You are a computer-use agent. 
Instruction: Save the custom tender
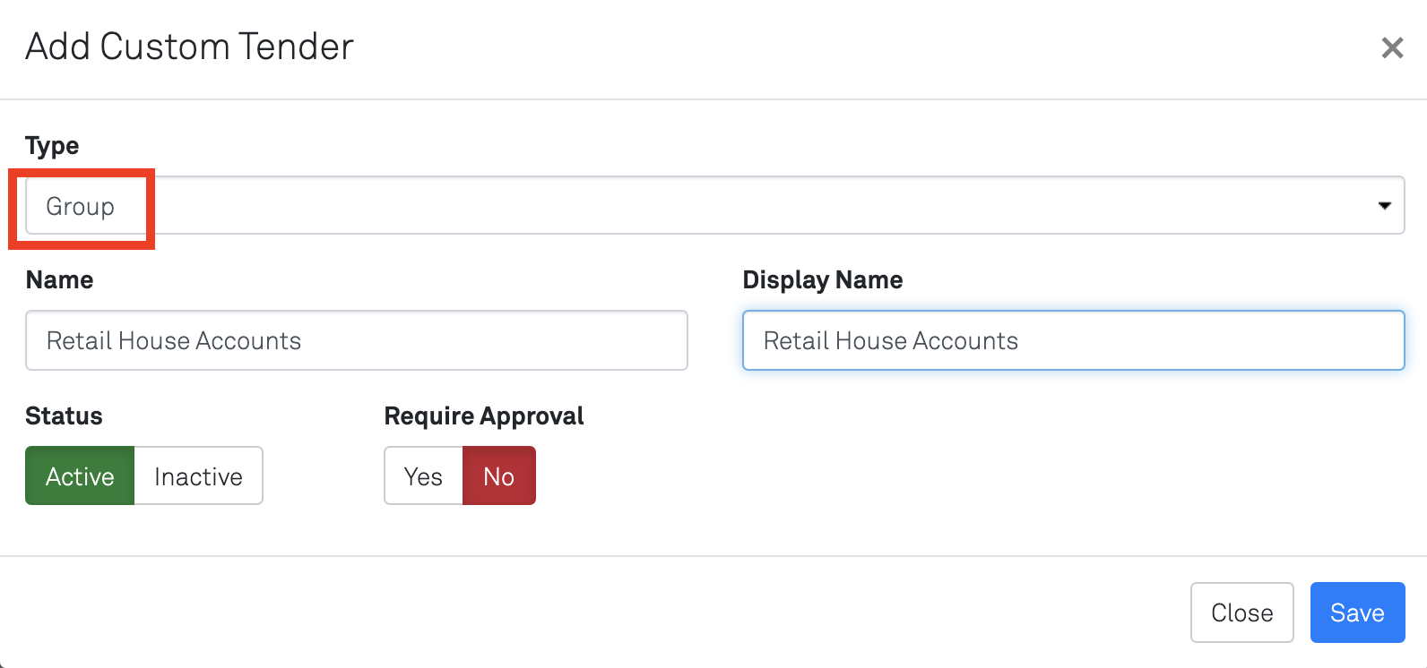(1357, 612)
